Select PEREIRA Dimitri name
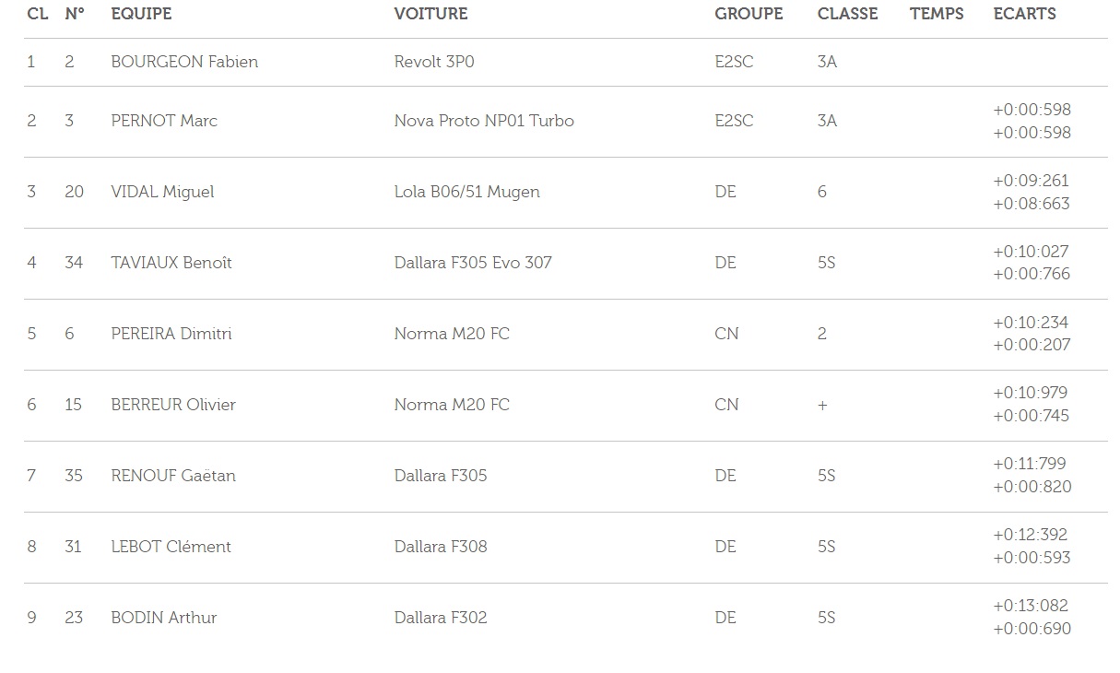 click(171, 334)
